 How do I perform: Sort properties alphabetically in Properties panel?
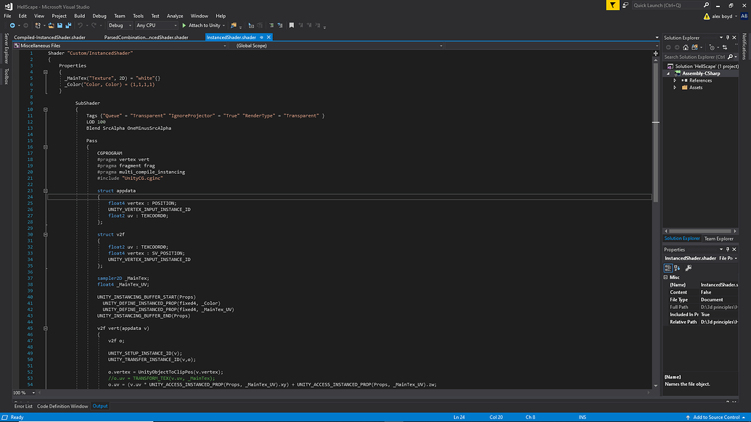(677, 268)
